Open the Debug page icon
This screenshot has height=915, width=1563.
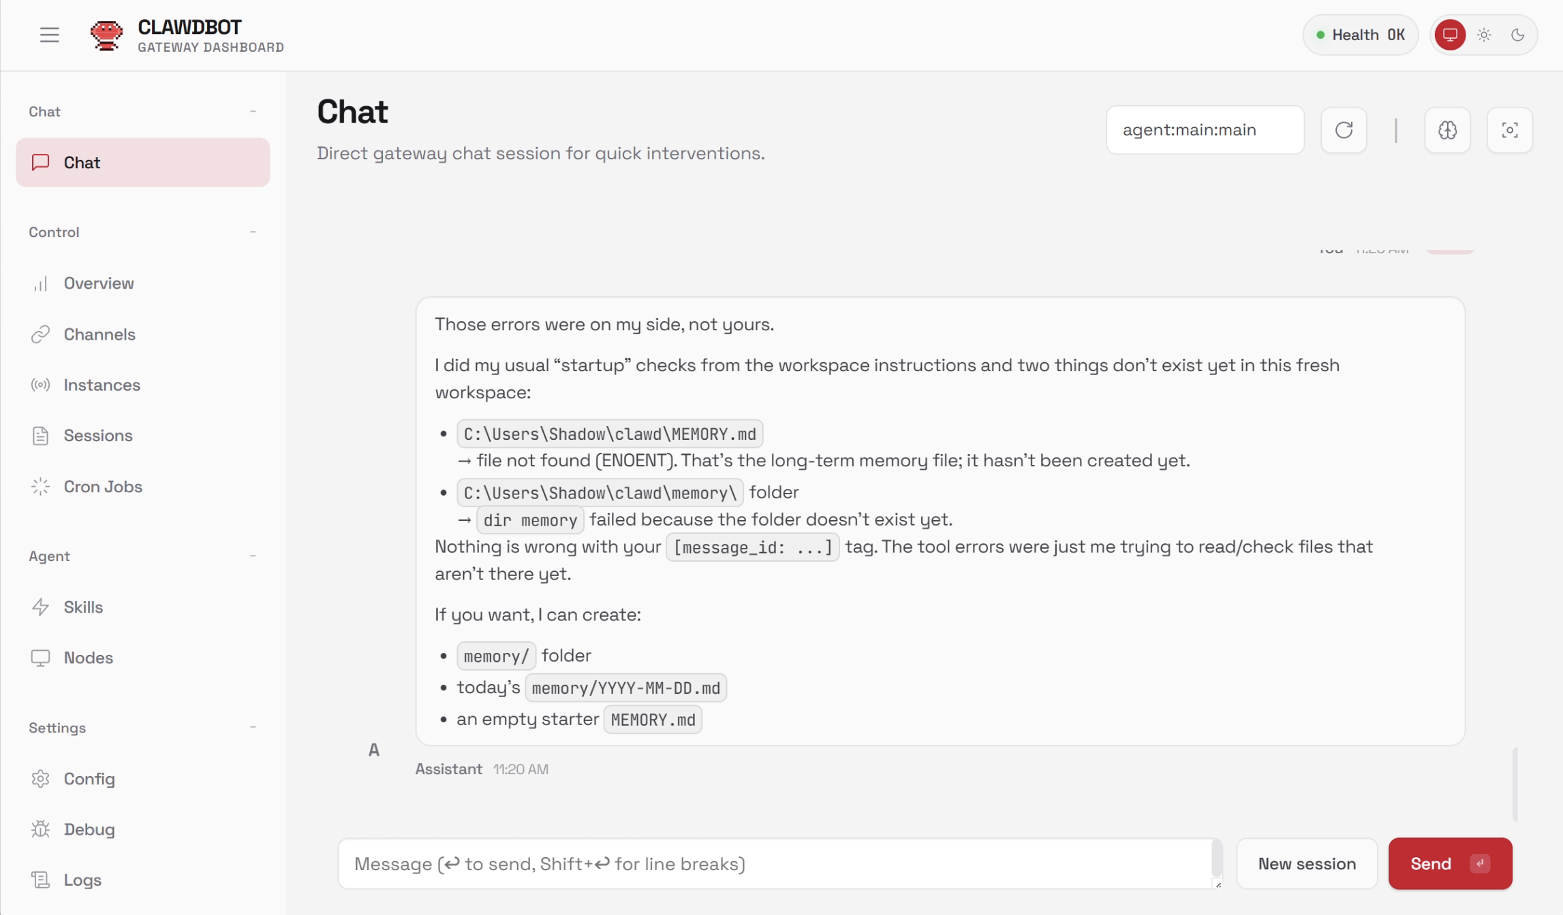41,829
